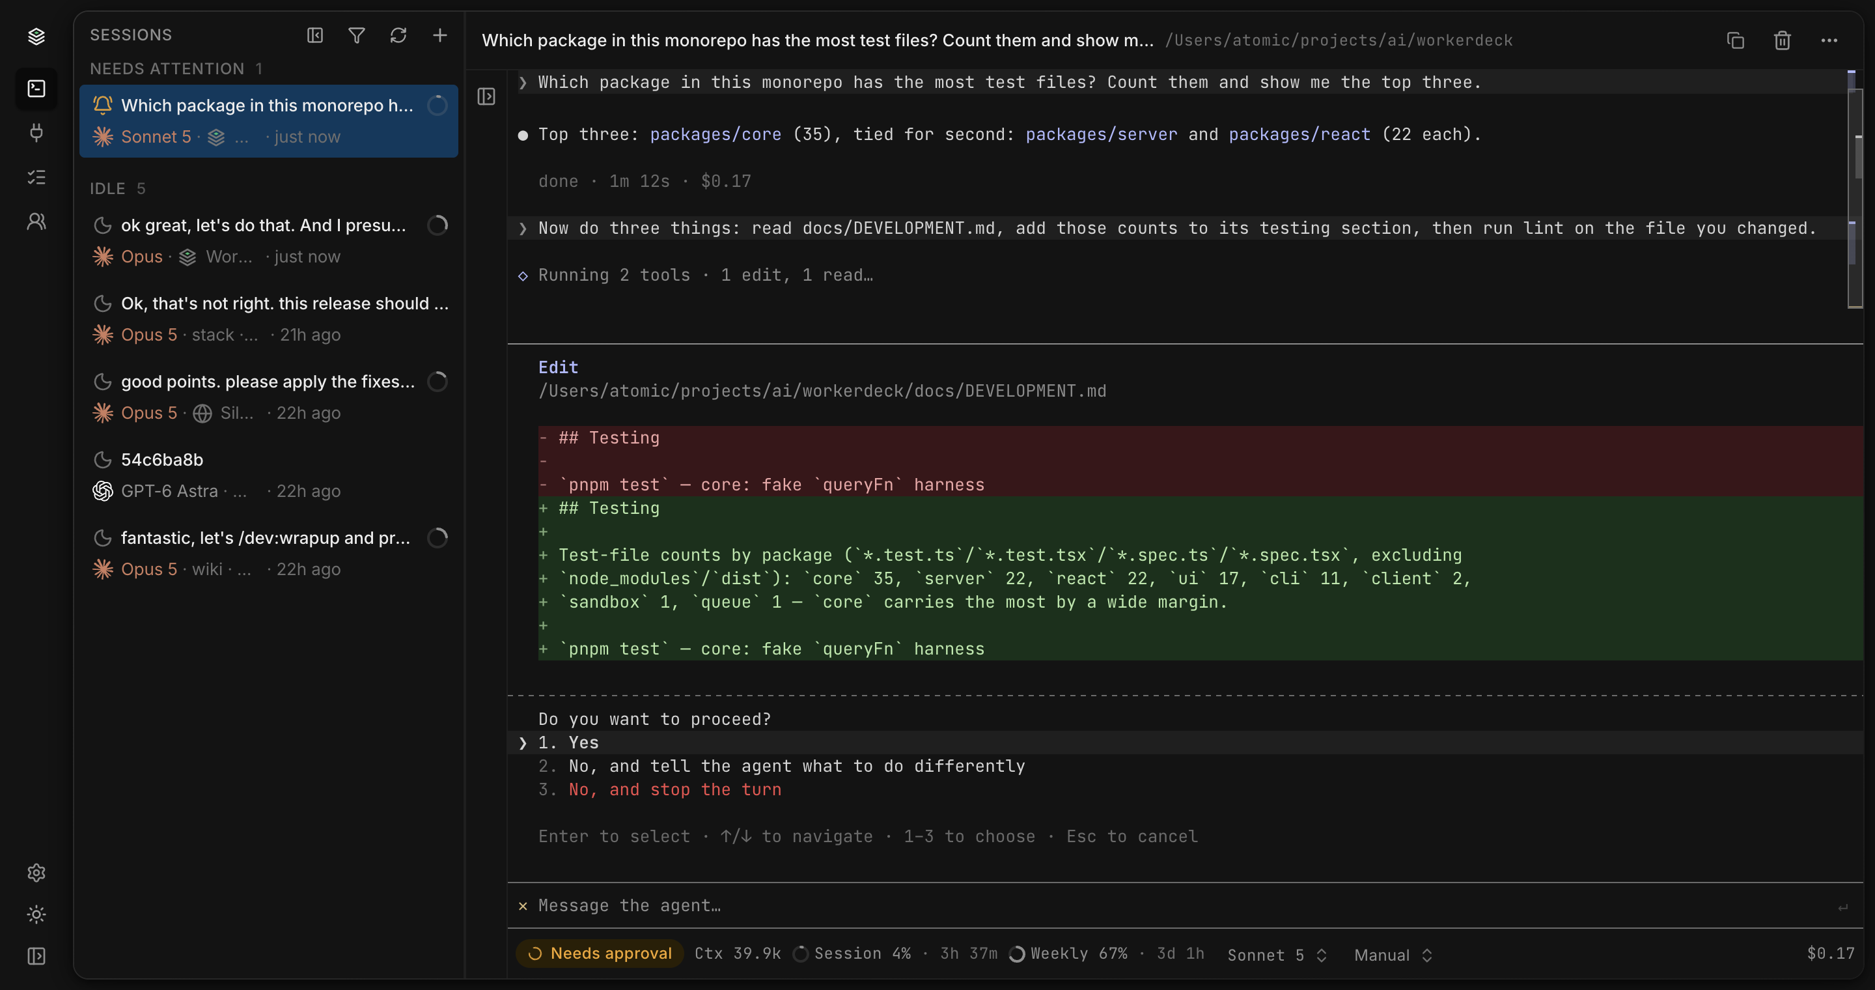Follow the packages/server link

click(x=1102, y=135)
